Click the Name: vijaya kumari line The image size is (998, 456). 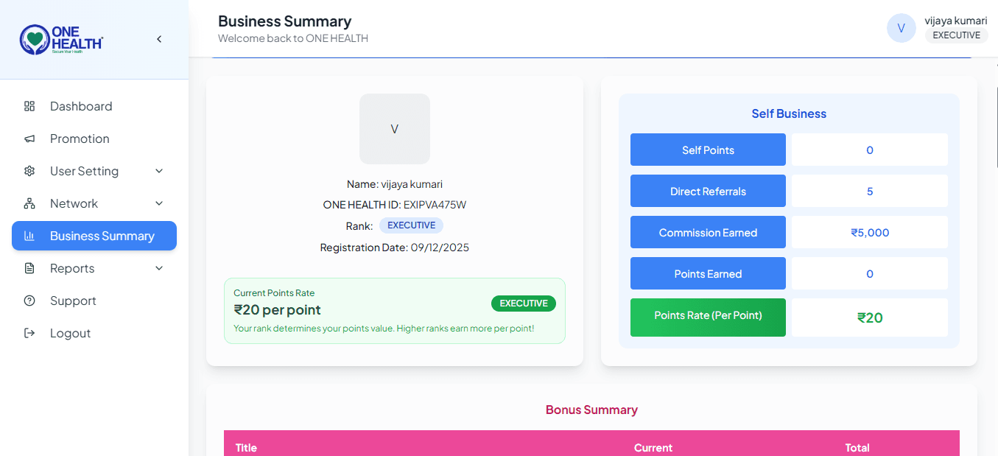[x=395, y=184]
